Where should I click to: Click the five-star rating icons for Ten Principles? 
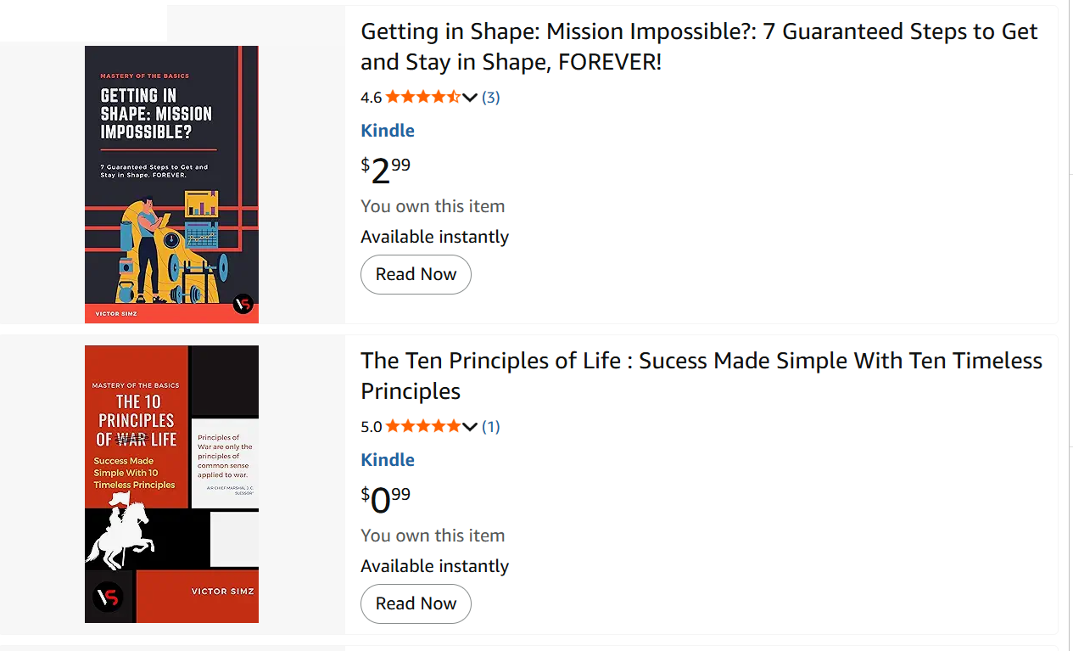[422, 427]
